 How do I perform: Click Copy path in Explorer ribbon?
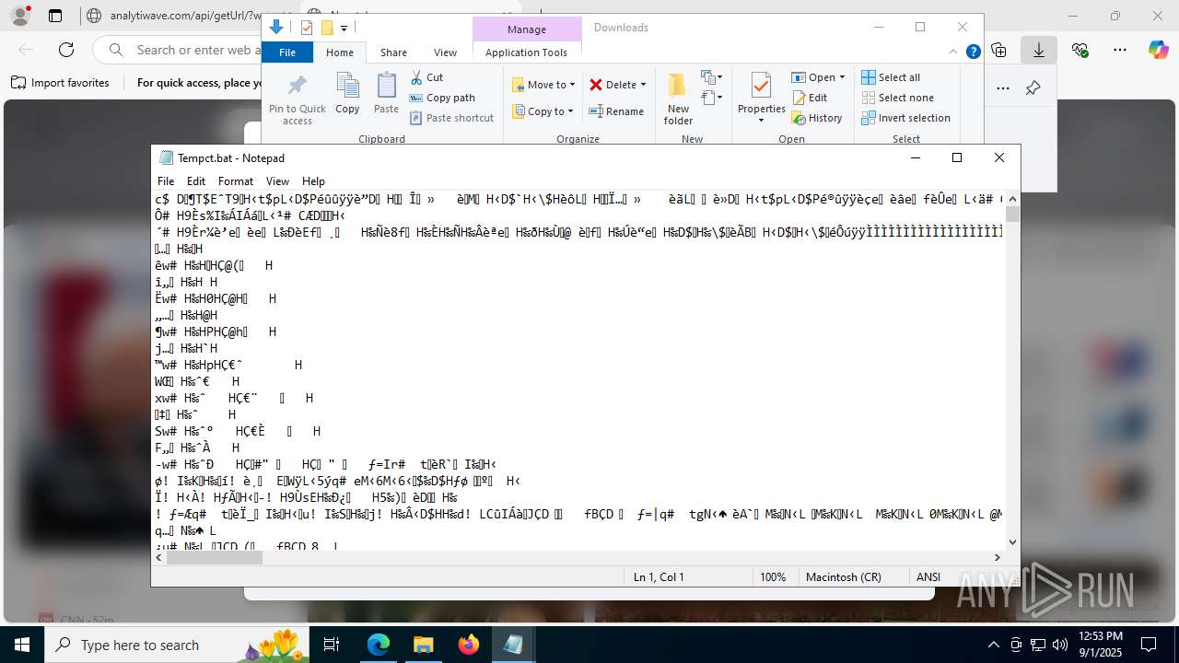[x=442, y=98]
